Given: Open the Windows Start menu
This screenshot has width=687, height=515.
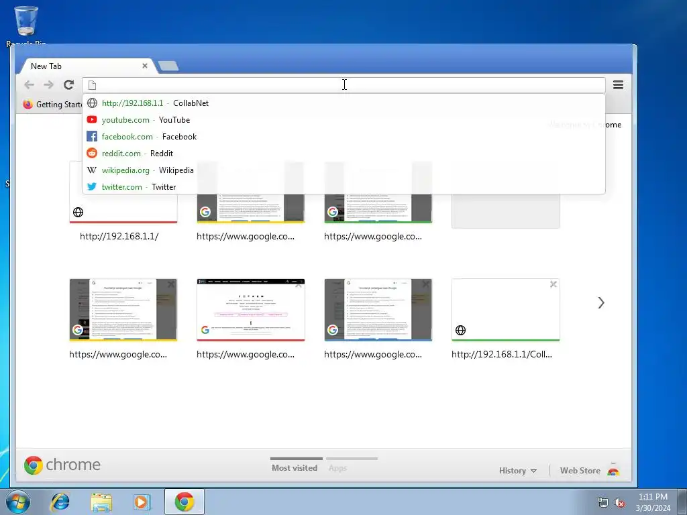Looking at the screenshot, I should (17, 502).
